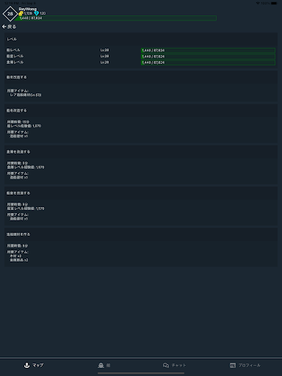Tap 造船建材 x1 in 船室を改造する card

point(18,219)
